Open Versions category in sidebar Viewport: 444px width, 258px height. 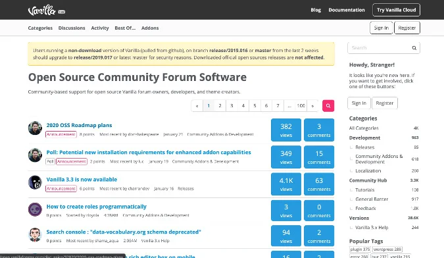coord(359,218)
